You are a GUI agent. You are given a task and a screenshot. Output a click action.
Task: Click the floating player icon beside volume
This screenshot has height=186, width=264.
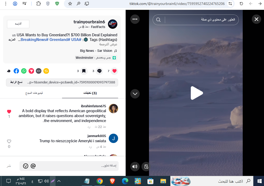(x=146, y=167)
